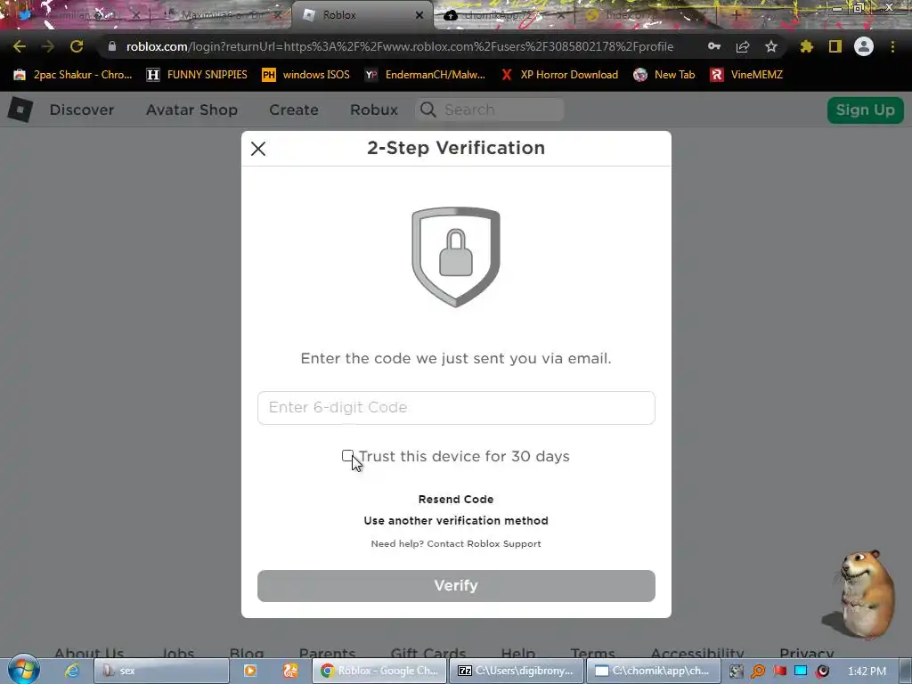
Task: Click the cyan monitor icon in system tray
Action: pos(801,671)
